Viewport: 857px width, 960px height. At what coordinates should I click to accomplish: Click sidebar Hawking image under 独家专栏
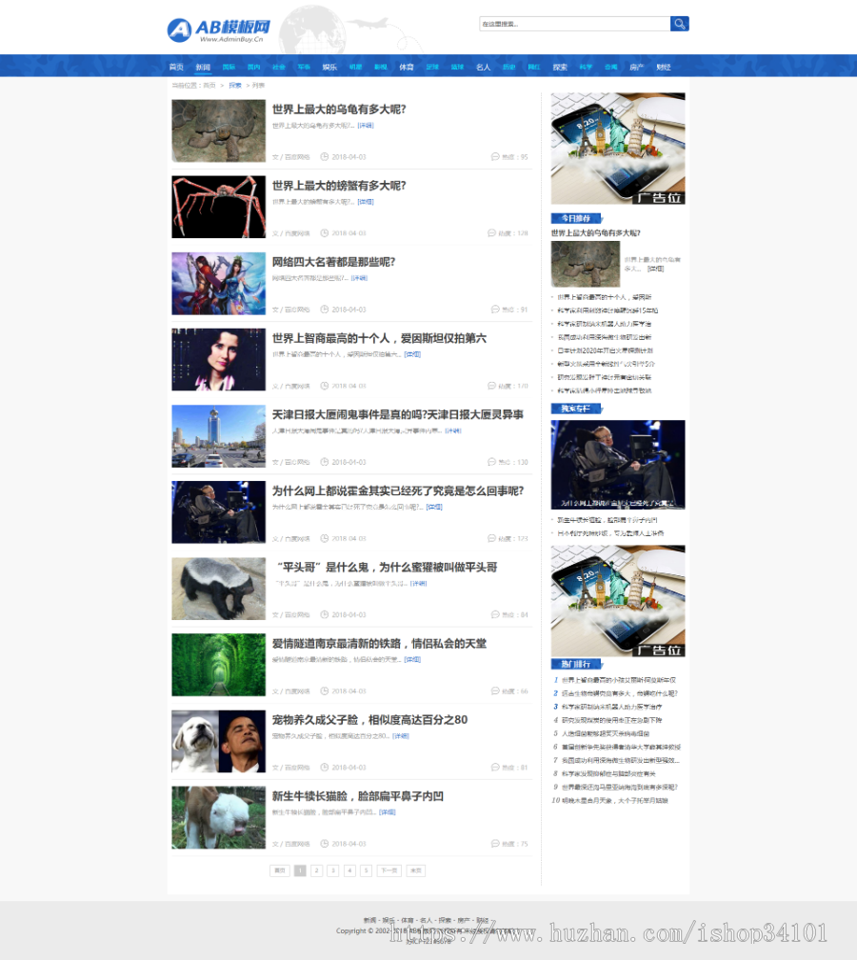tap(618, 465)
